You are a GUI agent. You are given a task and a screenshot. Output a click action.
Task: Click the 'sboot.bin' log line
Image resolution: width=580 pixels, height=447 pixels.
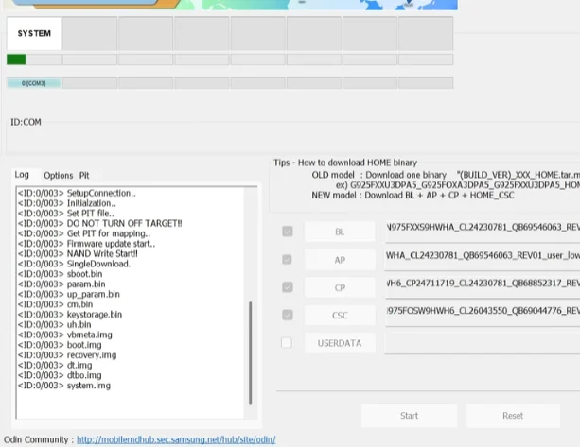(60, 274)
